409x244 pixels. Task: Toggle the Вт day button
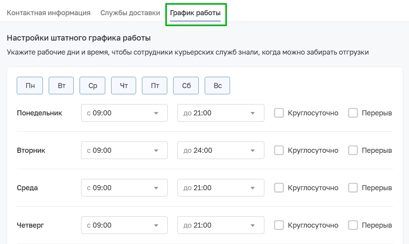click(x=61, y=85)
